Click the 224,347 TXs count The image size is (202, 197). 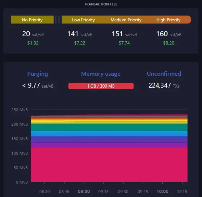click(164, 85)
